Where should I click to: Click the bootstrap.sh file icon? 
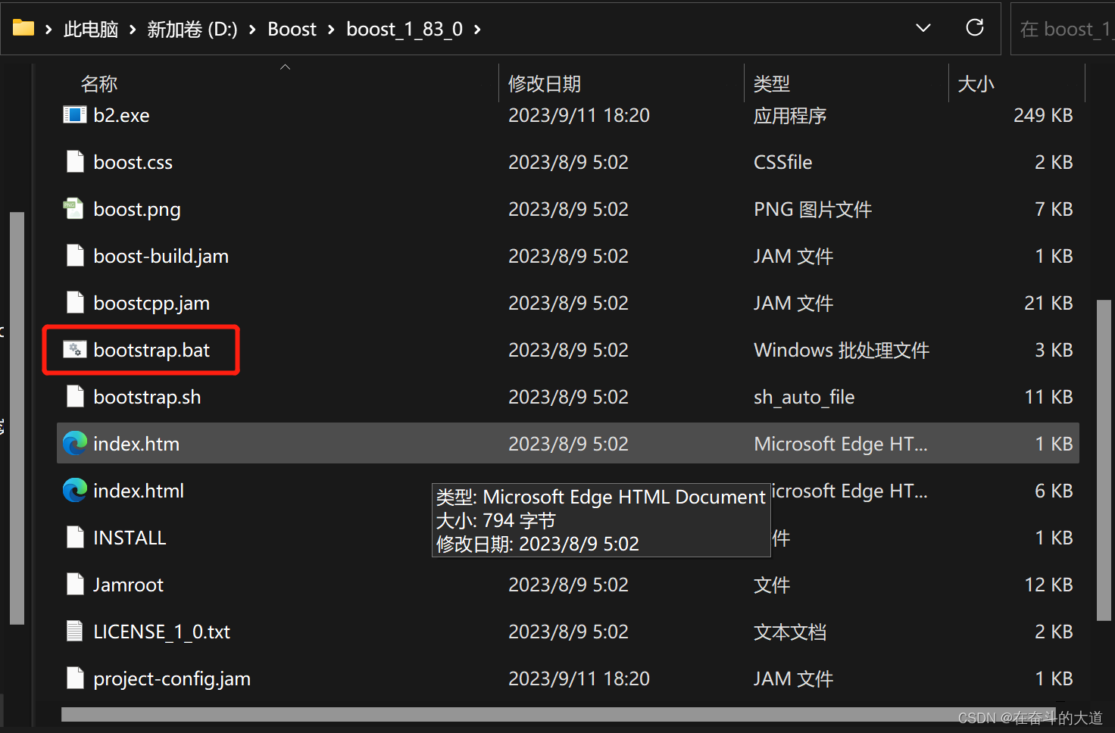click(74, 397)
